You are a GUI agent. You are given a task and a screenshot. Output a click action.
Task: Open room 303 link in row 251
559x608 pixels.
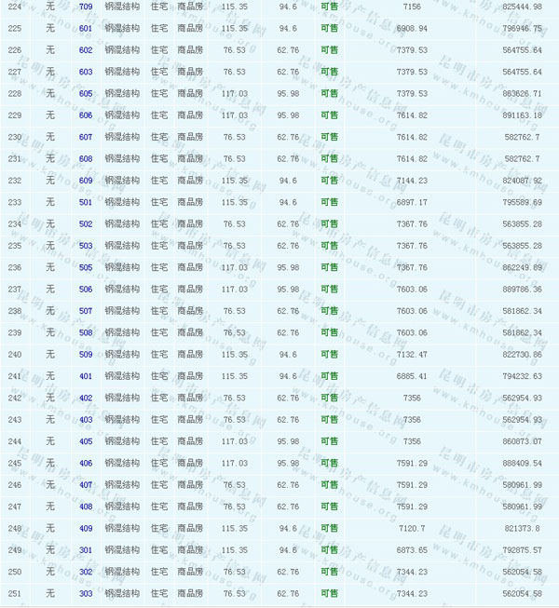[x=86, y=593]
